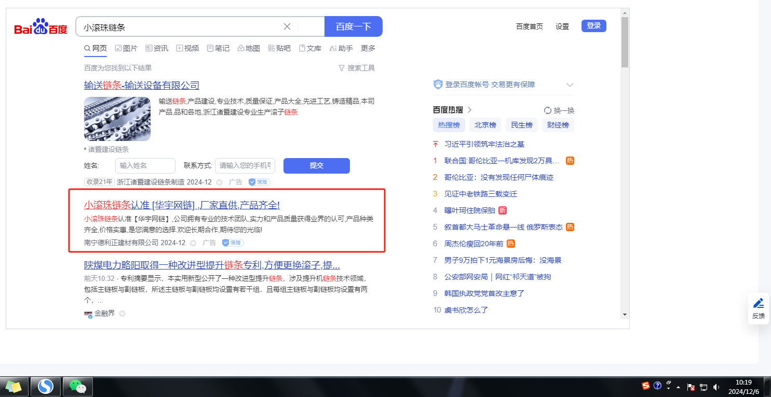
Task: Switch to the 视频 tab
Action: click(187, 48)
